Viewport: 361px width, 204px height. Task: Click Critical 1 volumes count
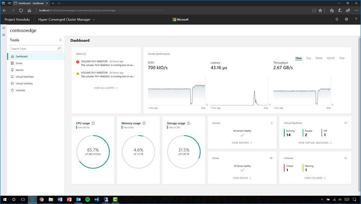(x=289, y=168)
